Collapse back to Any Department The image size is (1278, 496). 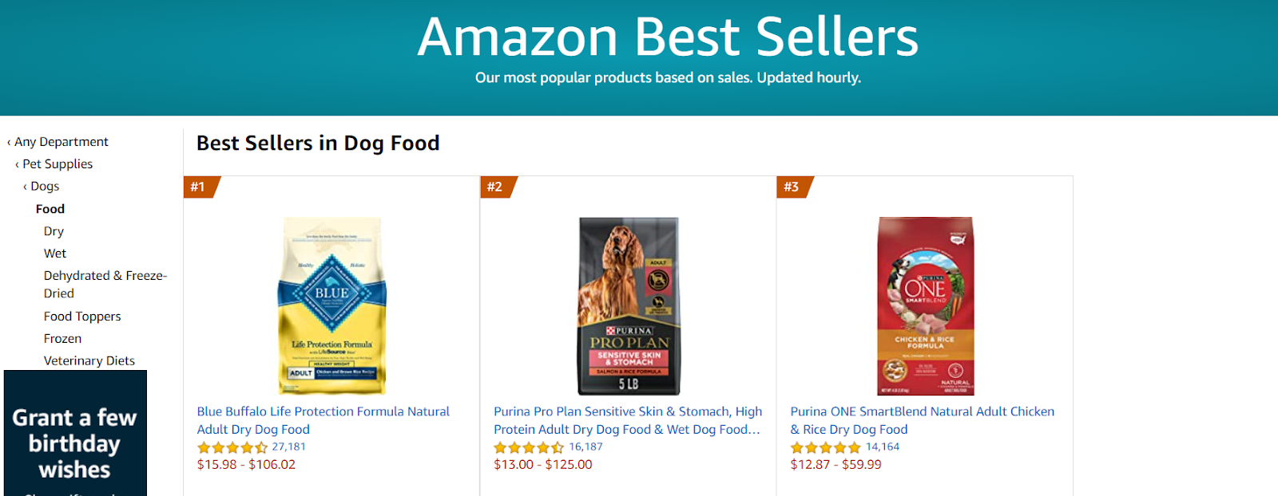[x=59, y=141]
